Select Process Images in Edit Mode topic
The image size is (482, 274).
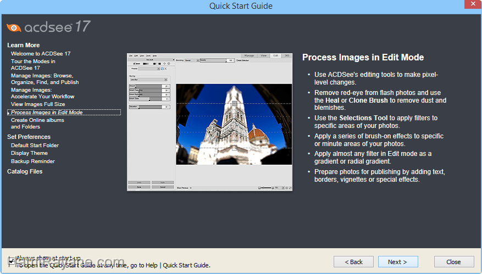click(x=64, y=113)
